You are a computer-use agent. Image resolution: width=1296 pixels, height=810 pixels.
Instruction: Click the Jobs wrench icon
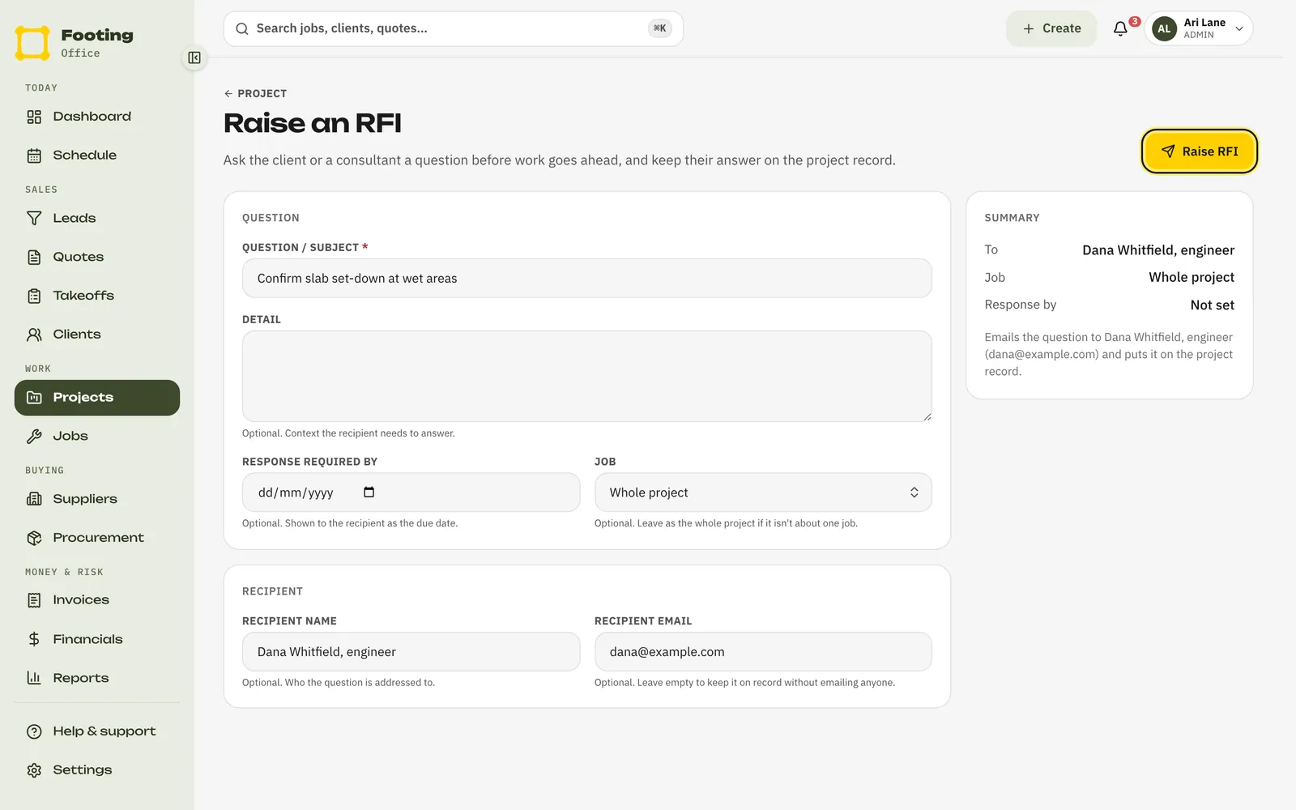point(34,437)
